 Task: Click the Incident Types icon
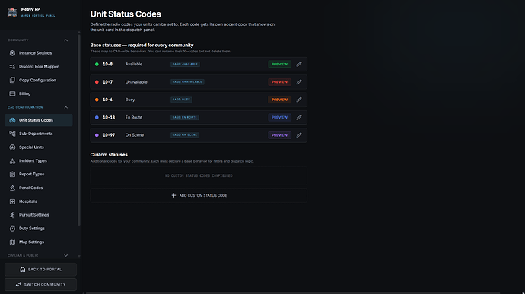(x=12, y=161)
